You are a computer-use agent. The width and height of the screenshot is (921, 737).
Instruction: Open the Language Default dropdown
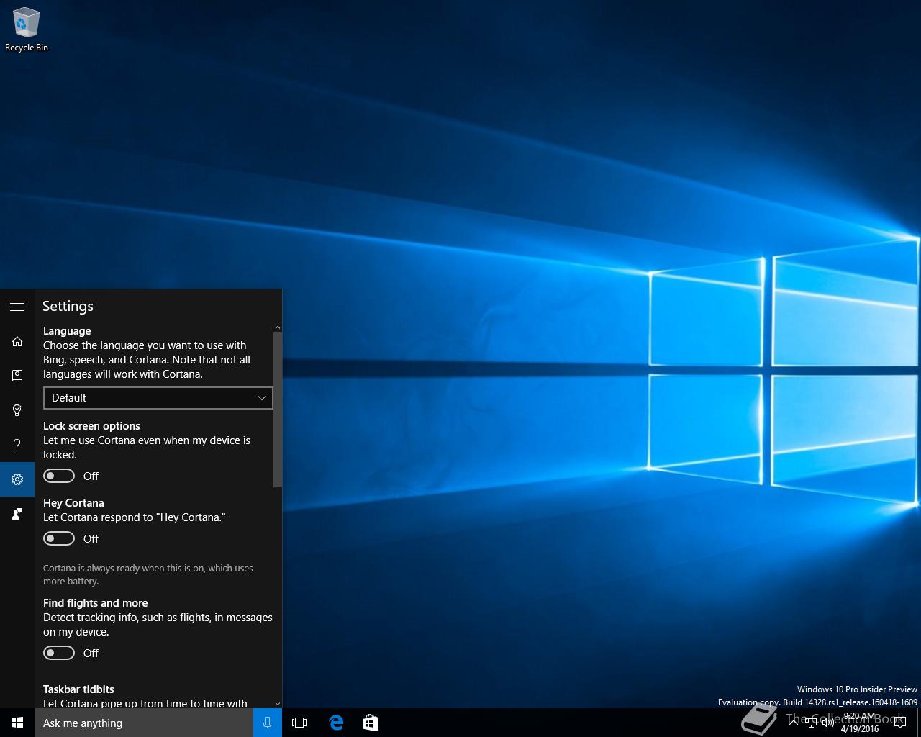[x=158, y=397]
